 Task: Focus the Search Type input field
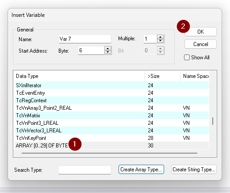click(85, 170)
